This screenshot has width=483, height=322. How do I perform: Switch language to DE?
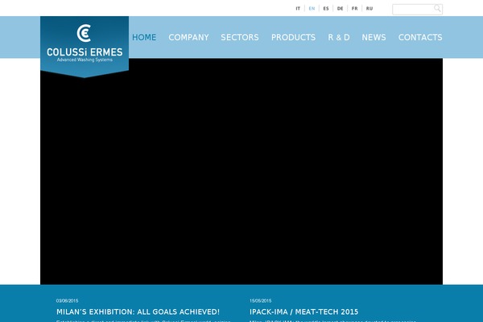(340, 9)
